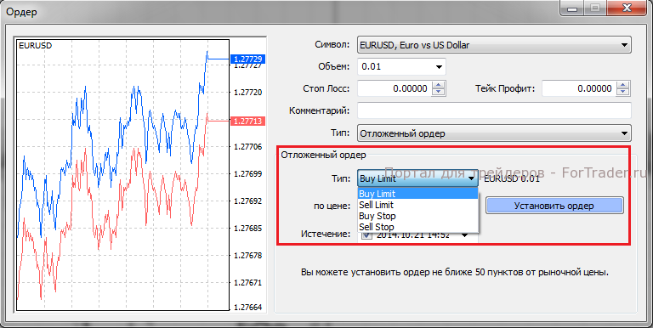
Task: Click the 1.27692 price axis label
Action: coord(248,201)
